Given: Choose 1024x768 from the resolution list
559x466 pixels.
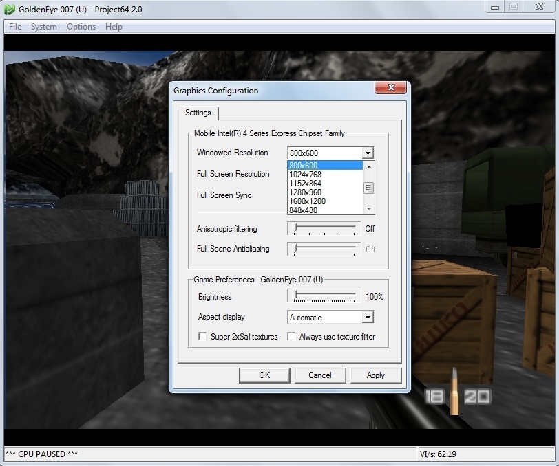Looking at the screenshot, I should [x=325, y=174].
